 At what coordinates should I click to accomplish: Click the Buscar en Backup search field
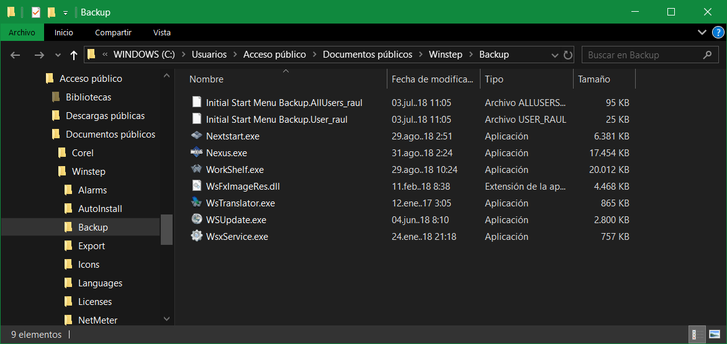click(x=643, y=55)
